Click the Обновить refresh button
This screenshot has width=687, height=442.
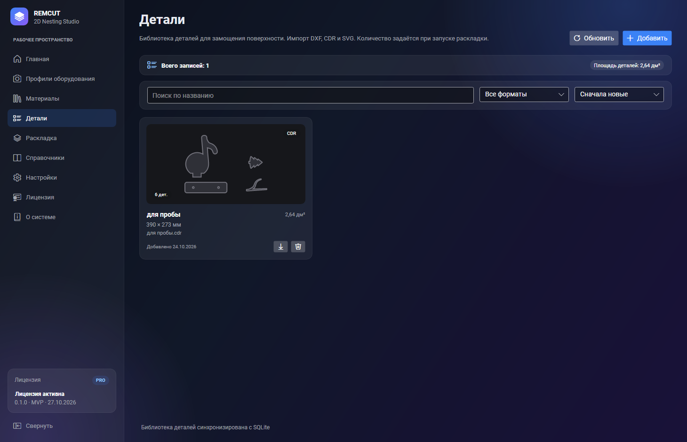pyautogui.click(x=594, y=38)
